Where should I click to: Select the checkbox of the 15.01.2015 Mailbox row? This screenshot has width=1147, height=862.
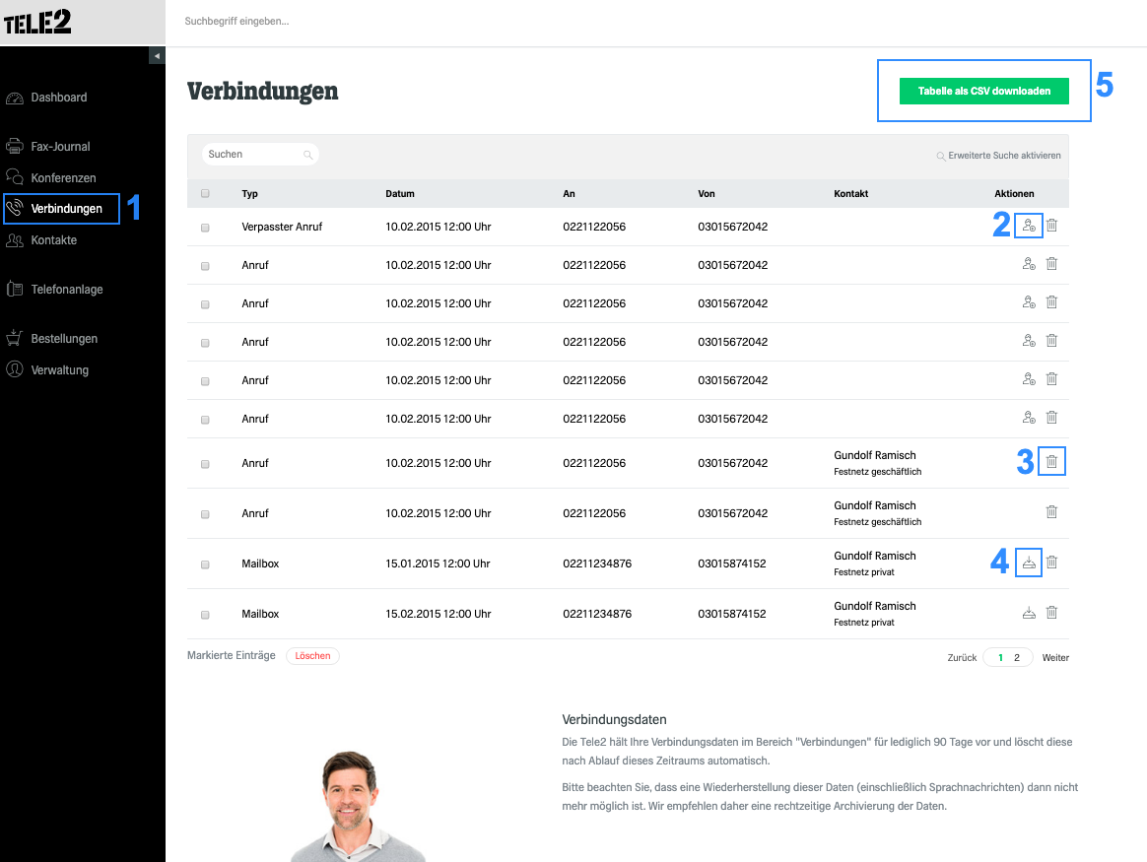[x=205, y=564]
